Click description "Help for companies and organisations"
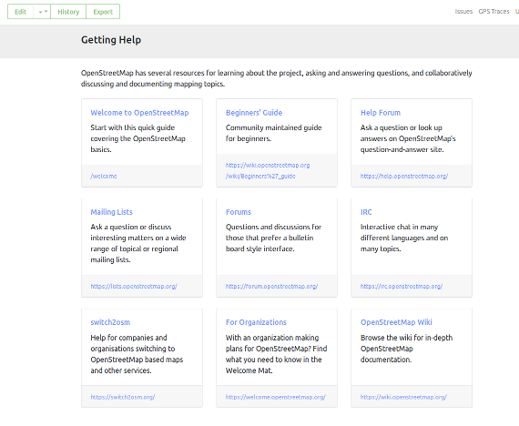 [x=137, y=354]
